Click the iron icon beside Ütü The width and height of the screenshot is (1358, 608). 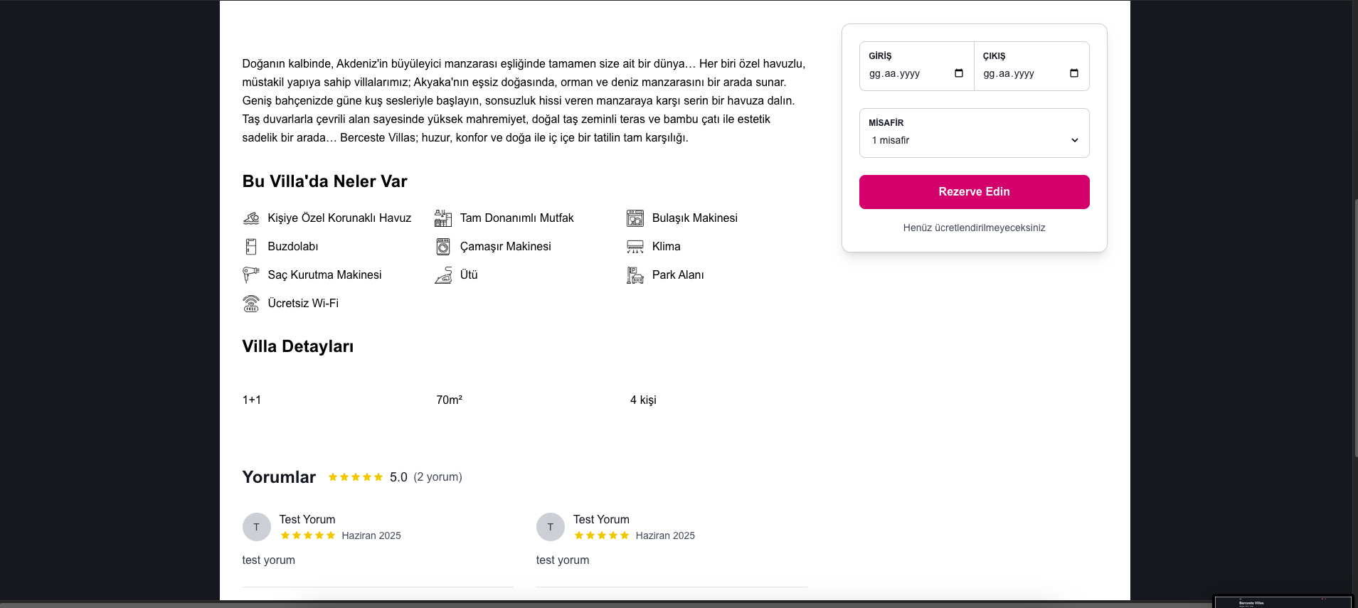tap(443, 275)
